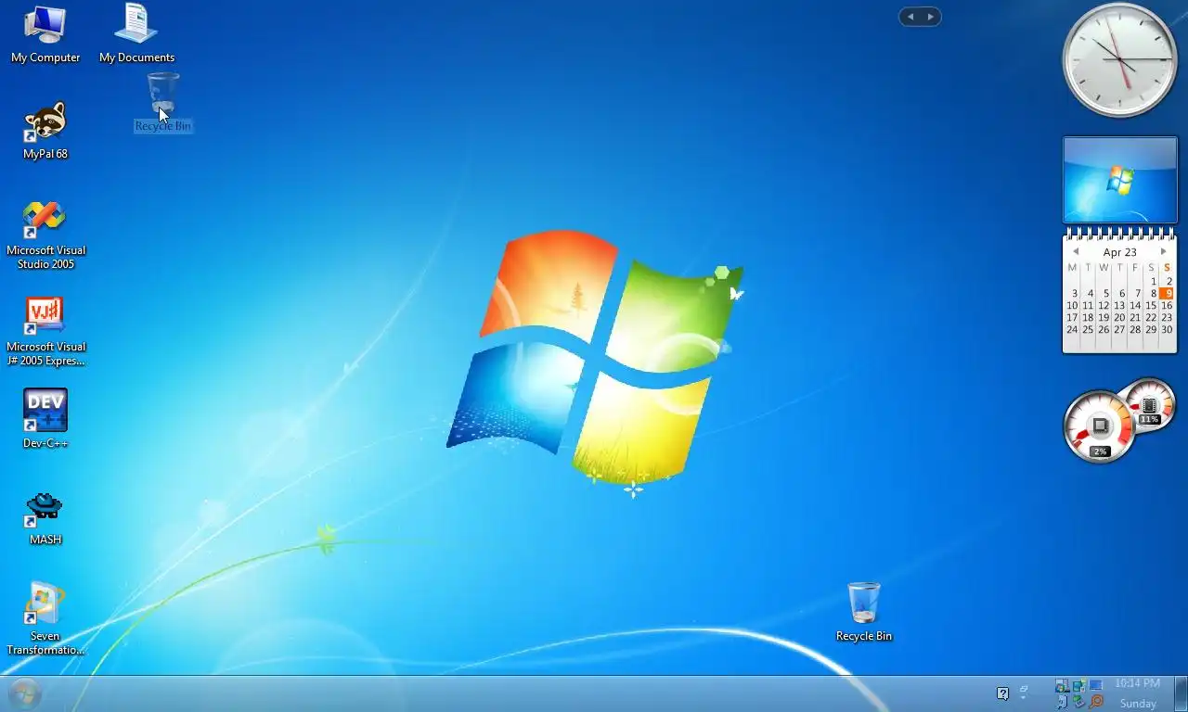Select the My Computer desktop icon
The image size is (1188, 712).
pos(45,34)
